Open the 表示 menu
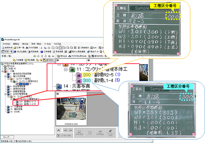 25,44
